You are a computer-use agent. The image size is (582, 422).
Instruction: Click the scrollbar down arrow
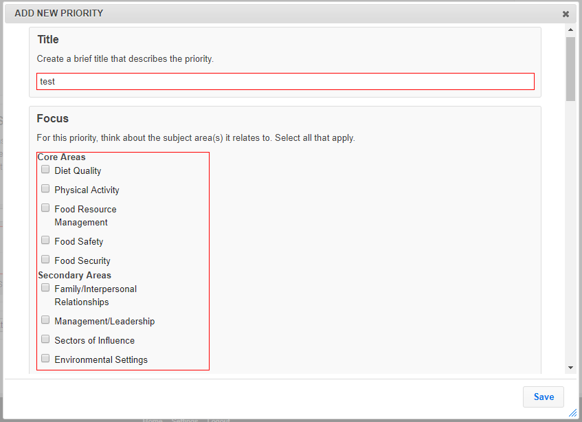tap(570, 368)
